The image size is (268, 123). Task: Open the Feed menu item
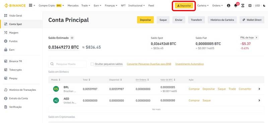click(151, 6)
